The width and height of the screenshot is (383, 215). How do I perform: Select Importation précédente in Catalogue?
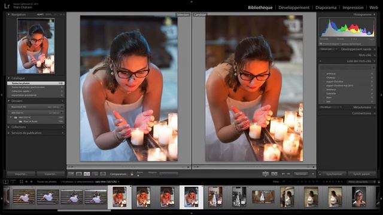36,95
